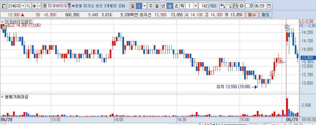Click the add candlestick chart icon
Image resolution: width=316 pixels, height=125 pixels.
coord(223,6)
